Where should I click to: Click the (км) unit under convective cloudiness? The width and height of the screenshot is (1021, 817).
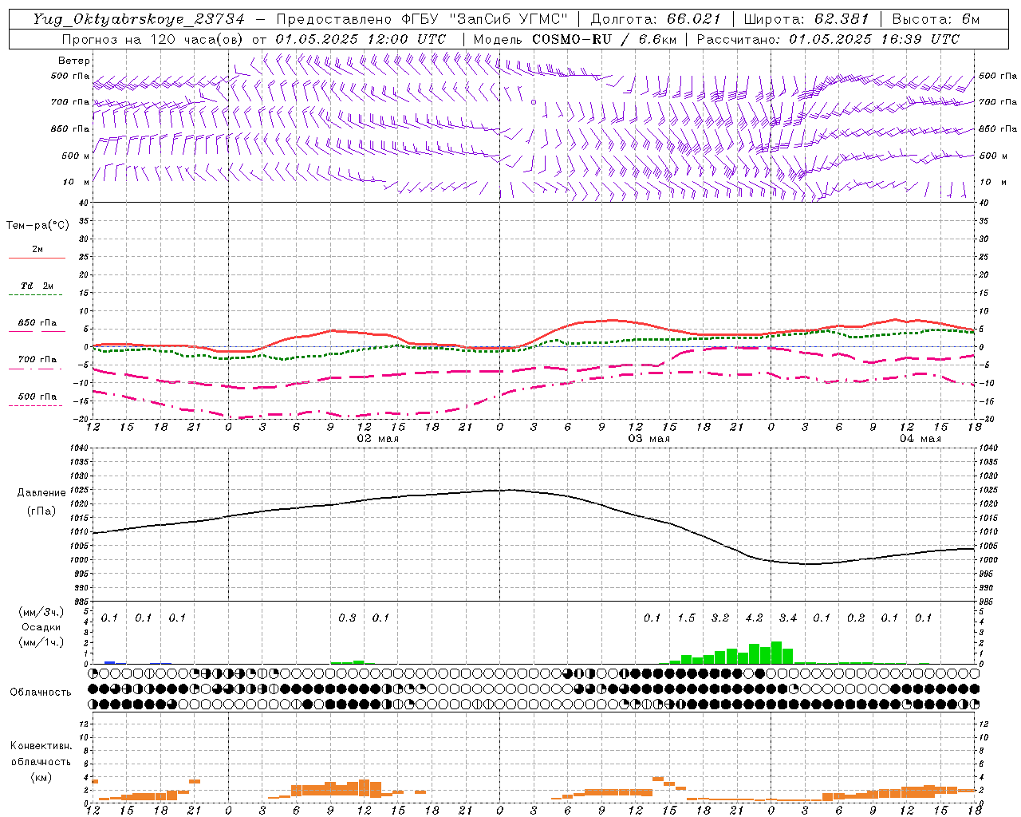pos(41,777)
